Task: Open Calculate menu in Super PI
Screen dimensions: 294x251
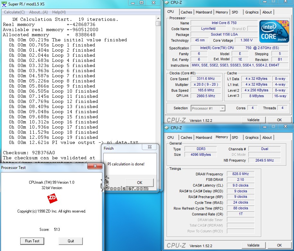Action: [x=14, y=12]
